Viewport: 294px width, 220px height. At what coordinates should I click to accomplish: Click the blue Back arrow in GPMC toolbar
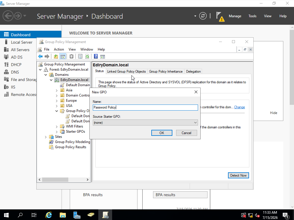click(40, 56)
